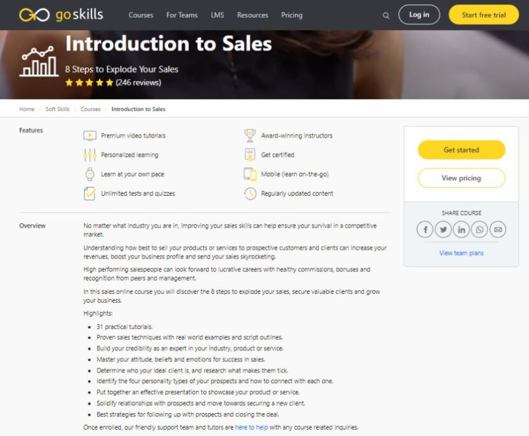Click the Learn at your own pace watch icon
The height and width of the screenshot is (436, 529).
pos(90,173)
